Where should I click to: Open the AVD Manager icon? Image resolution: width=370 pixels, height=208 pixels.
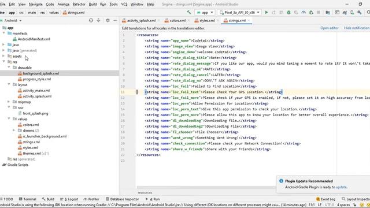coord(352,12)
